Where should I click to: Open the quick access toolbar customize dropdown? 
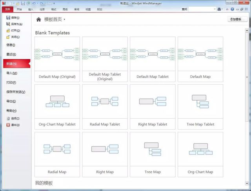[55, 3]
